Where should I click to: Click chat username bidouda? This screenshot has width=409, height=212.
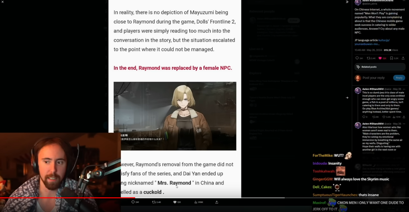[x=320, y=163]
